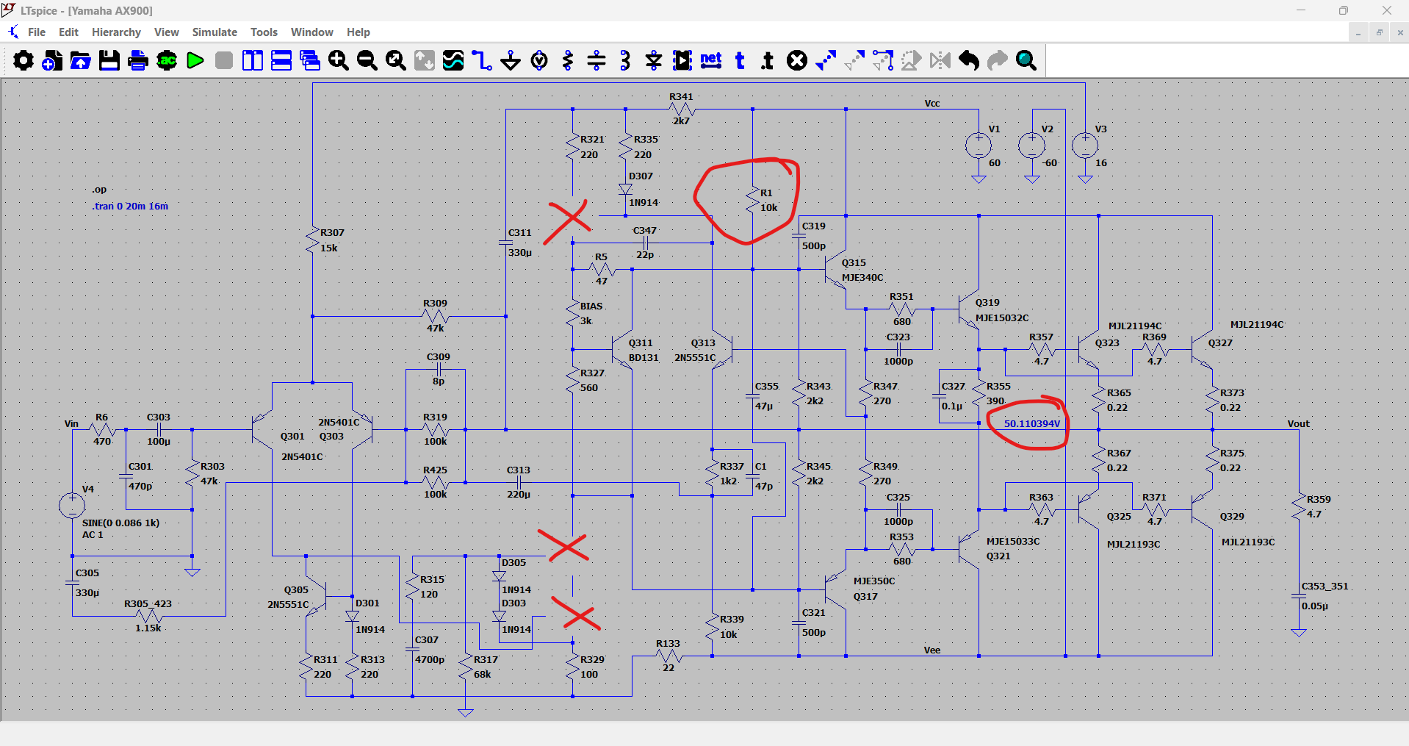Run the simulation with the green play button
1409x746 pixels.
pos(195,60)
